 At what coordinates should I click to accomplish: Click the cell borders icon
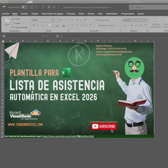pyautogui.click(x=49, y=25)
